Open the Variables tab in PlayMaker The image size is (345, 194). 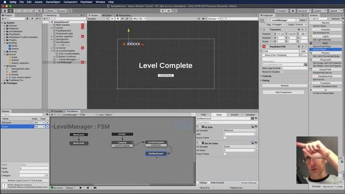(x=250, y=115)
